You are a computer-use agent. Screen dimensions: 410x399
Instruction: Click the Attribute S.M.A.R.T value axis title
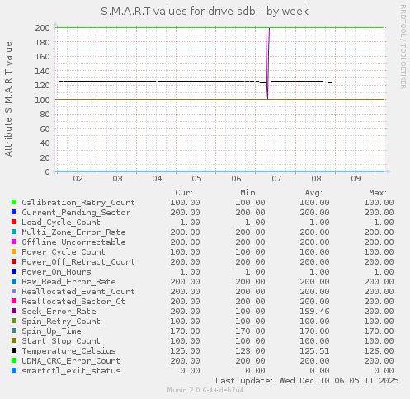click(x=8, y=99)
